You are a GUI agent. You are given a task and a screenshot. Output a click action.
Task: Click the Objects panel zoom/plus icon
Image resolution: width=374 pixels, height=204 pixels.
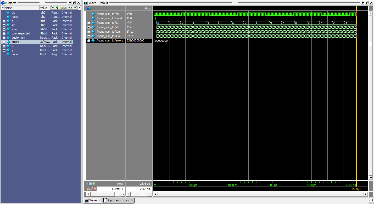(x=70, y=3)
